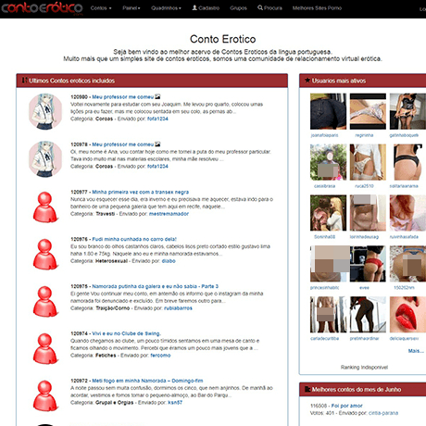This screenshot has width=426, height=426.
Task: Open the Quadrinhos dropdown menu
Action: (x=166, y=8)
